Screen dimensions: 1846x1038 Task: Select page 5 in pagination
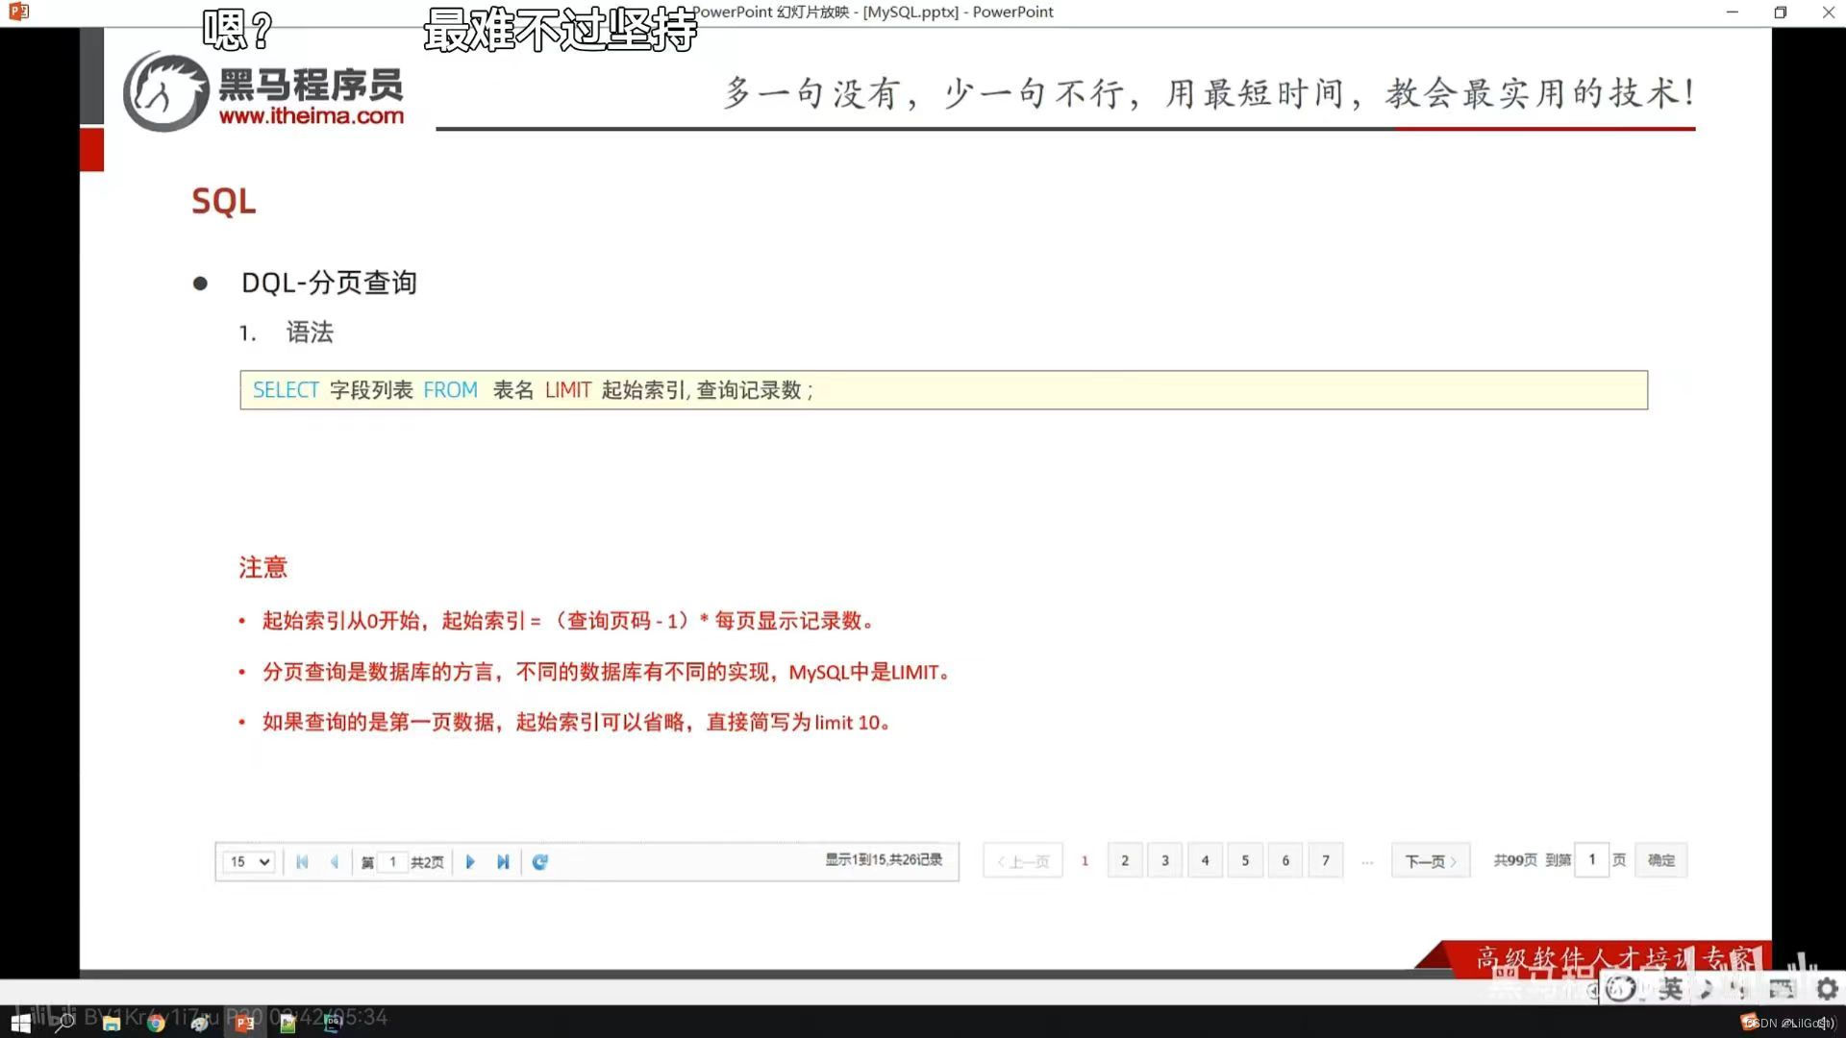pos(1245,860)
